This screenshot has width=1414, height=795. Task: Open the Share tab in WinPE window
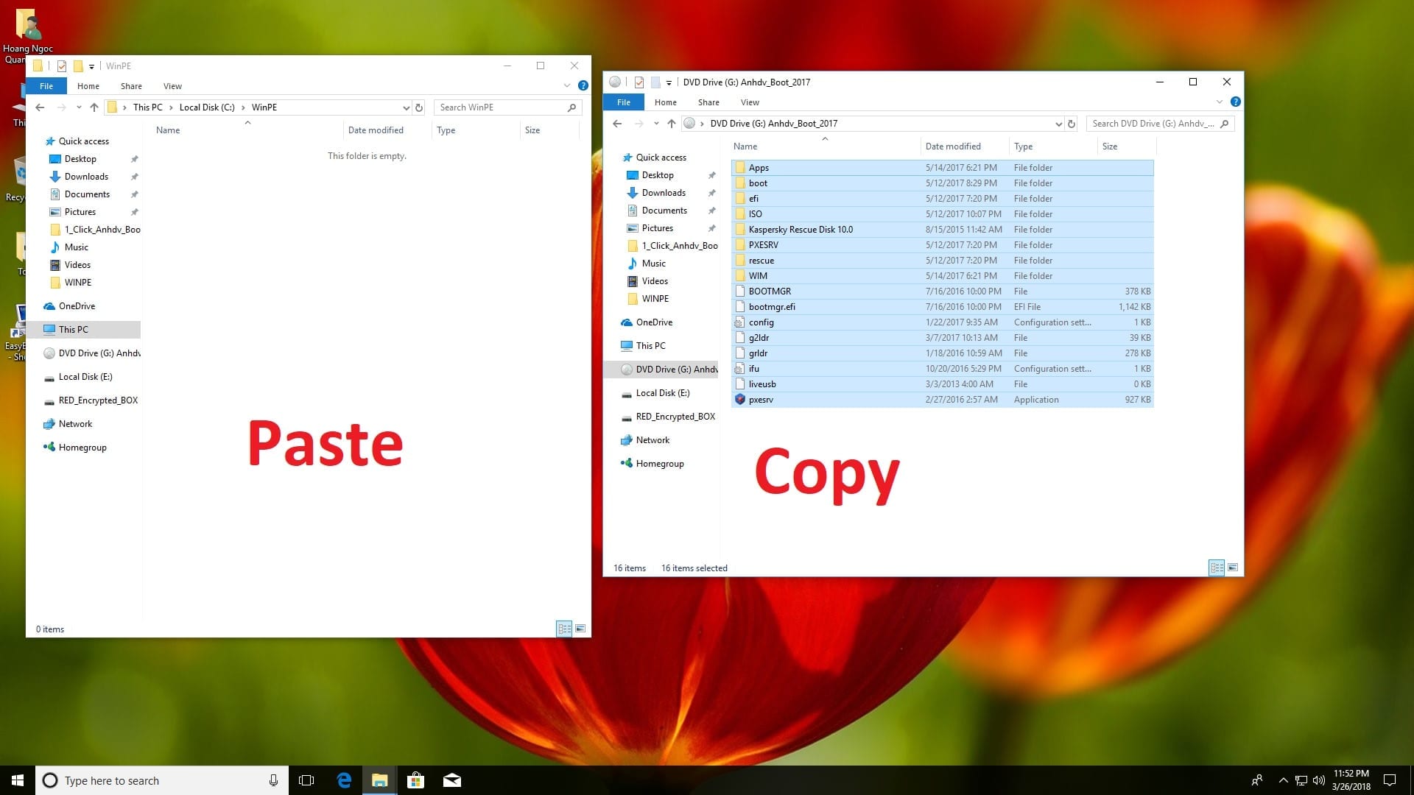[131, 86]
